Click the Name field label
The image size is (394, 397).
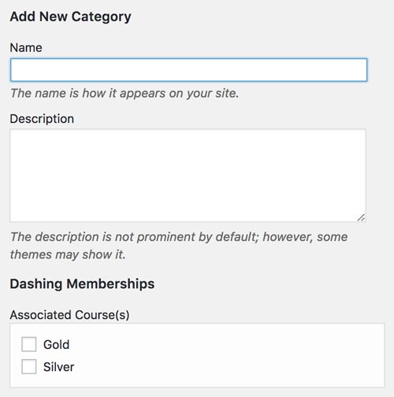click(26, 47)
